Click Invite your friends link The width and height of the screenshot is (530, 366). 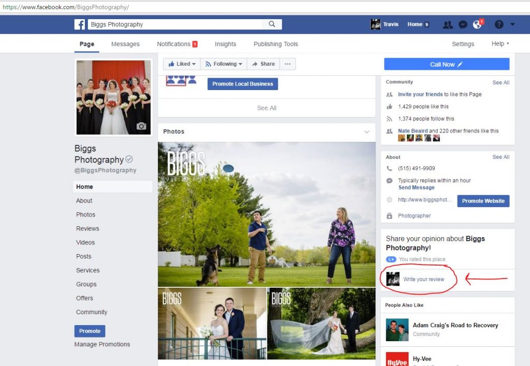[420, 94]
